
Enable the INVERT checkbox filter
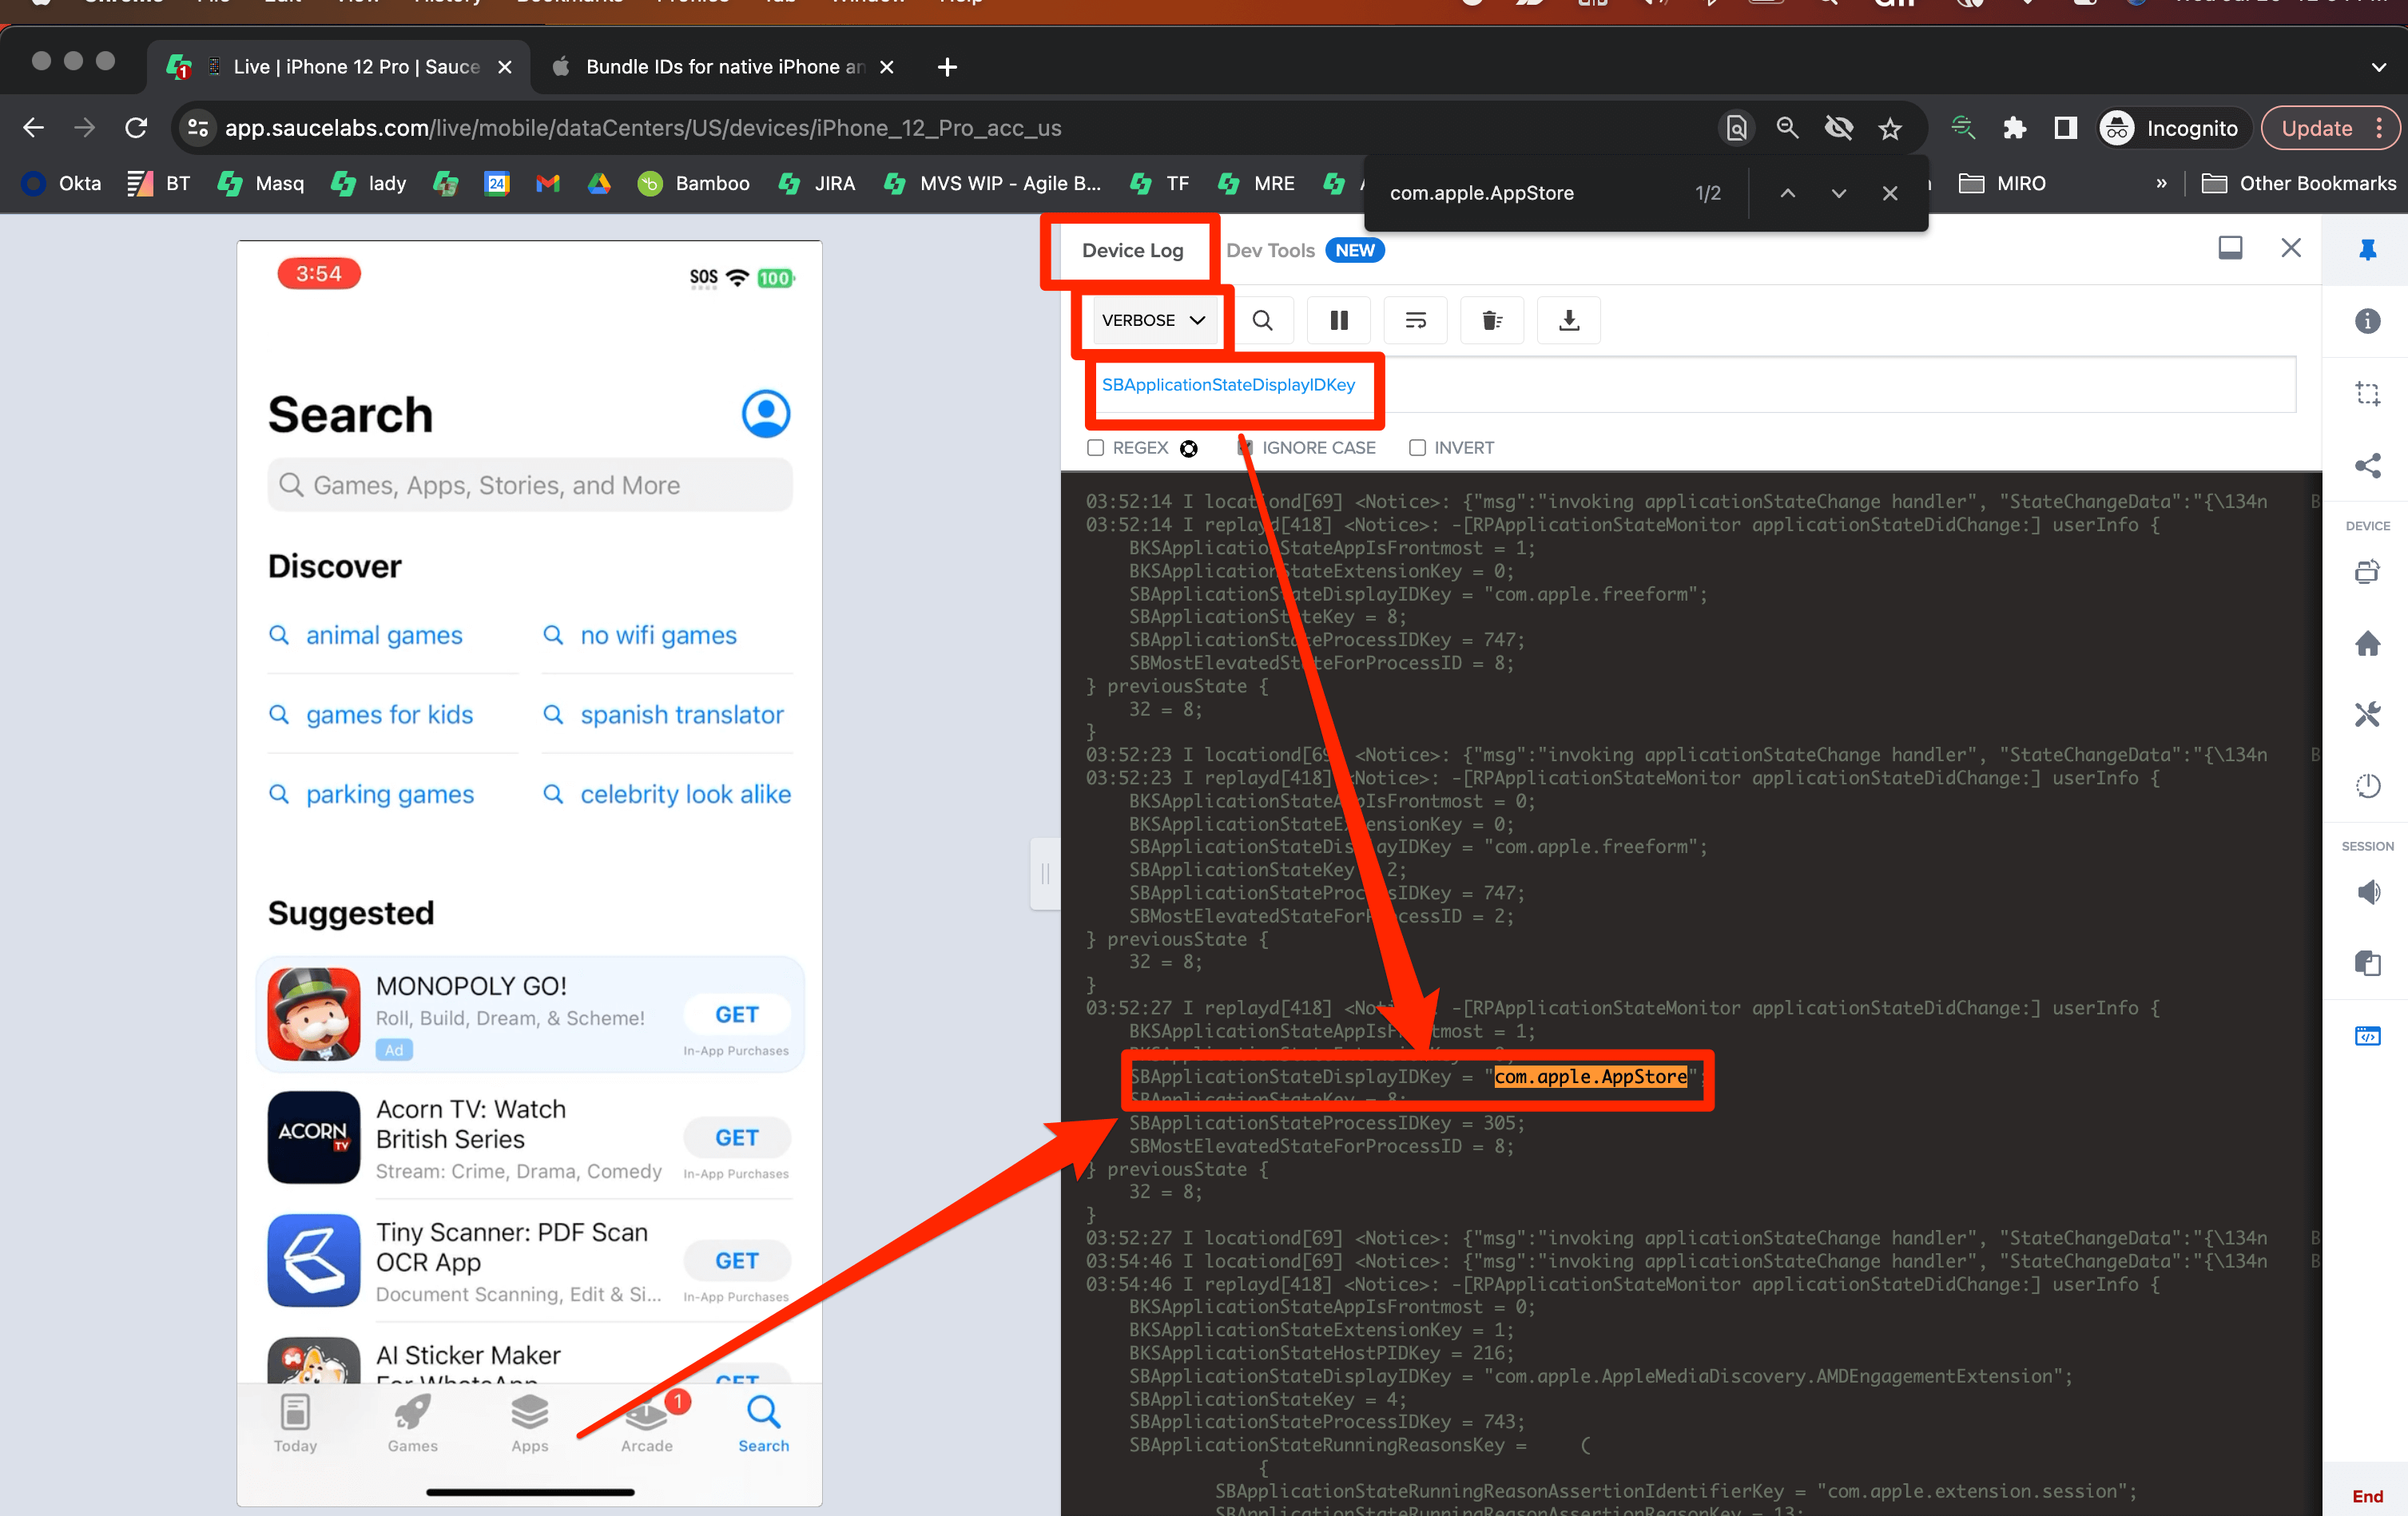1418,447
